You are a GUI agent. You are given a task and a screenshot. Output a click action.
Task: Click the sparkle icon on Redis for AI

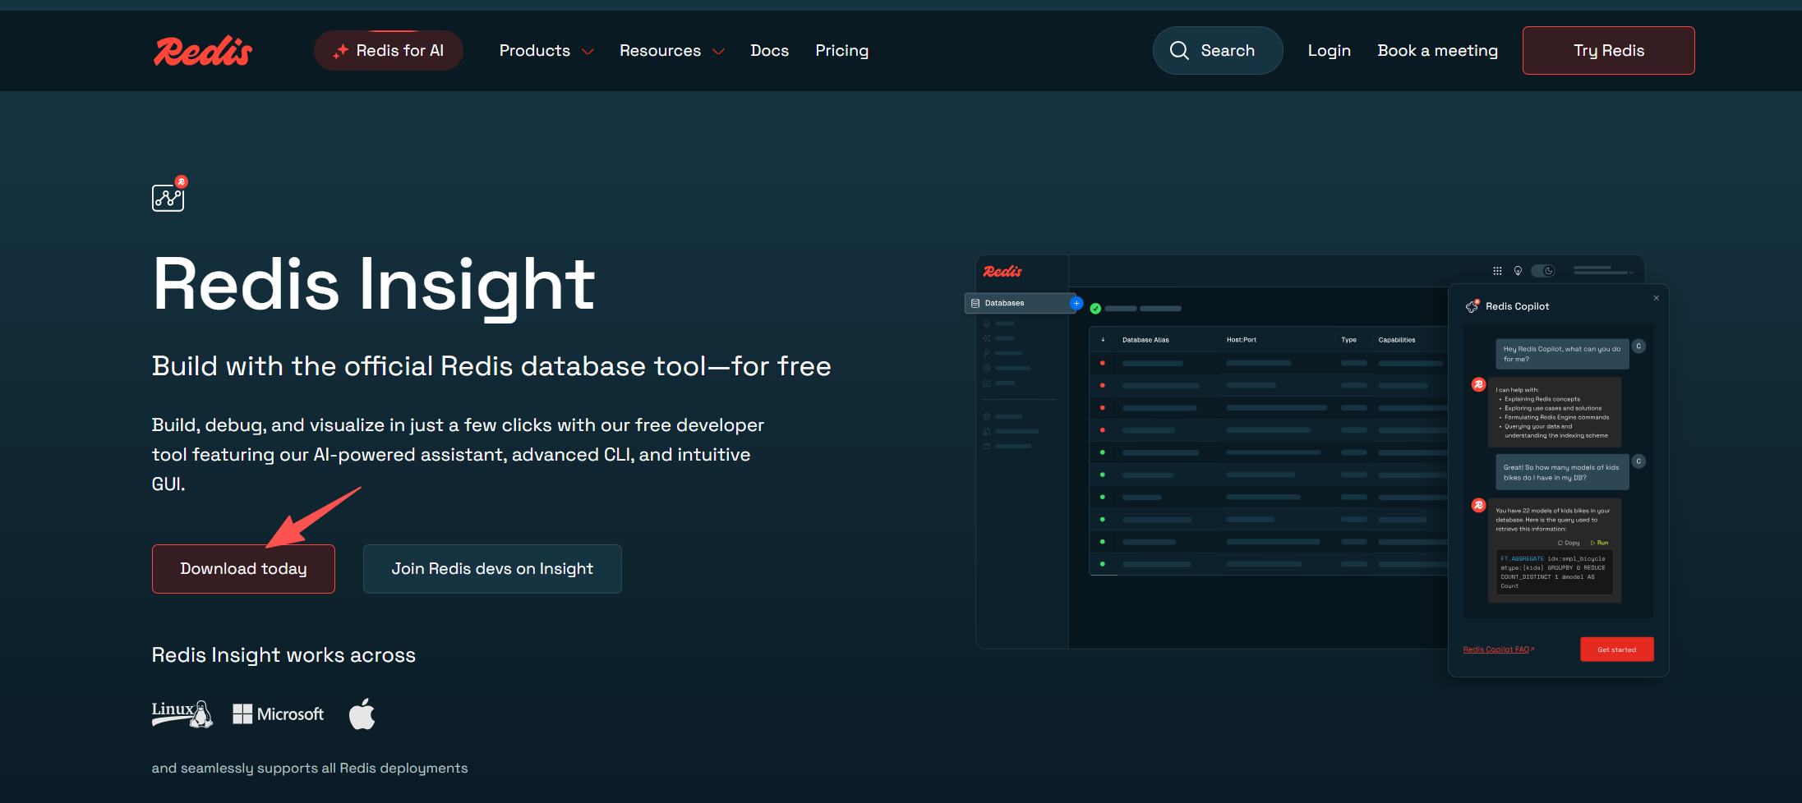(x=340, y=52)
